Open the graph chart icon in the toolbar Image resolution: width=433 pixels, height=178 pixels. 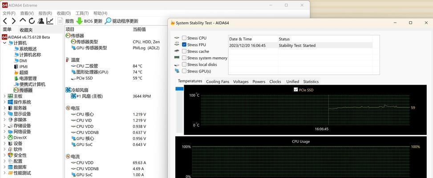point(50,21)
